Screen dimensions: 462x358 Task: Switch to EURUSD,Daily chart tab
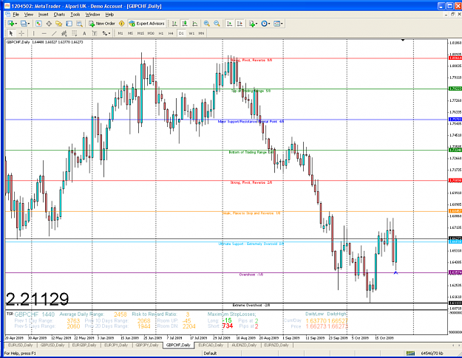(21, 345)
